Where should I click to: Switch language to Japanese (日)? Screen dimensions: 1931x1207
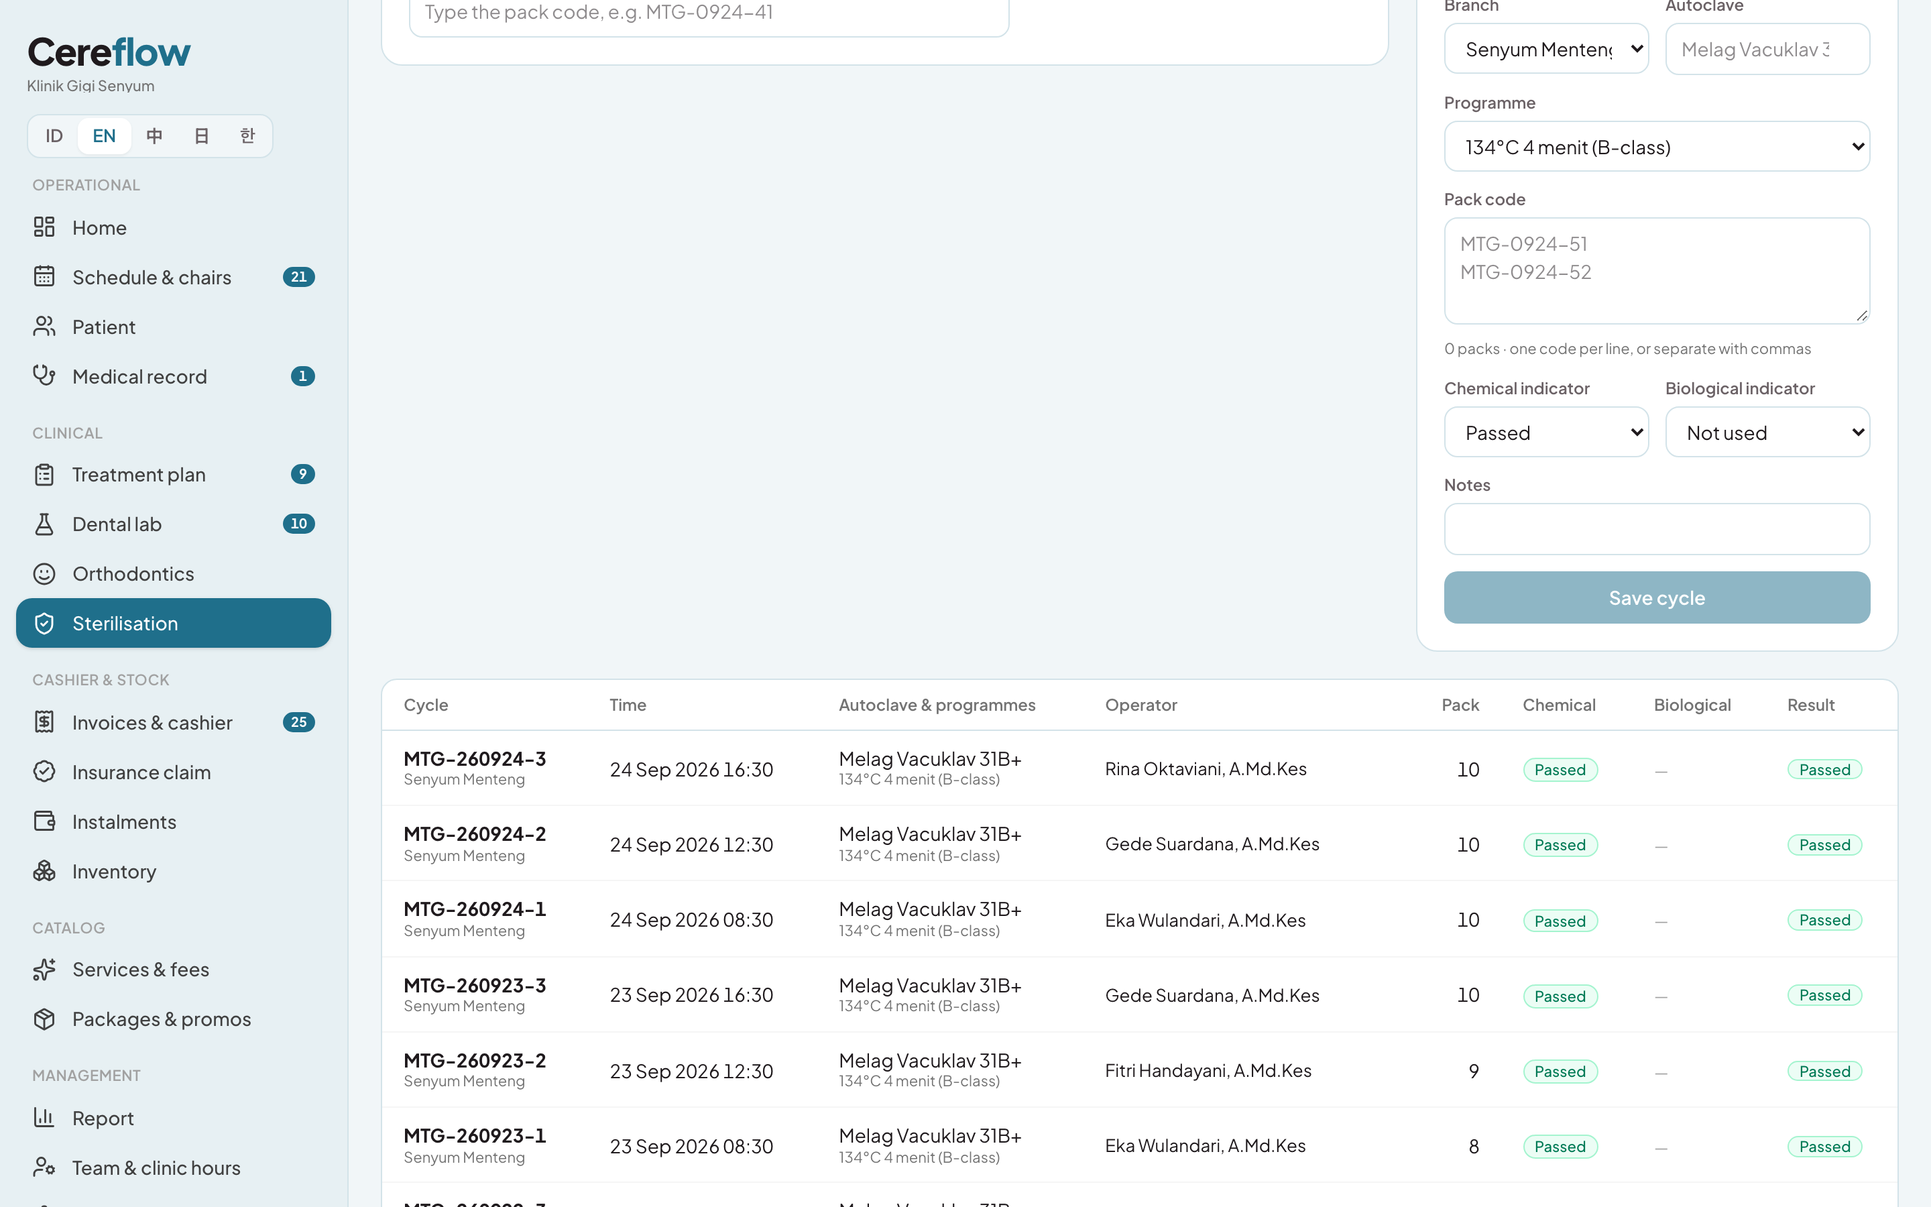(x=201, y=135)
